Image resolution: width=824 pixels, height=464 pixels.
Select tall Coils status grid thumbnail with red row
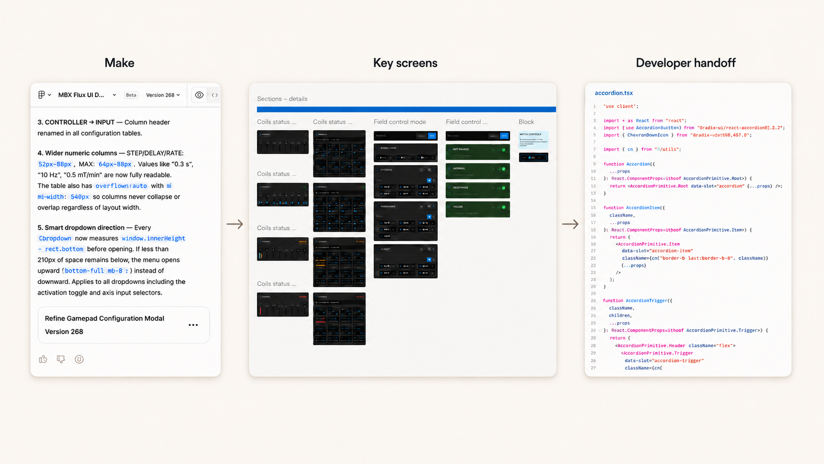339,319
